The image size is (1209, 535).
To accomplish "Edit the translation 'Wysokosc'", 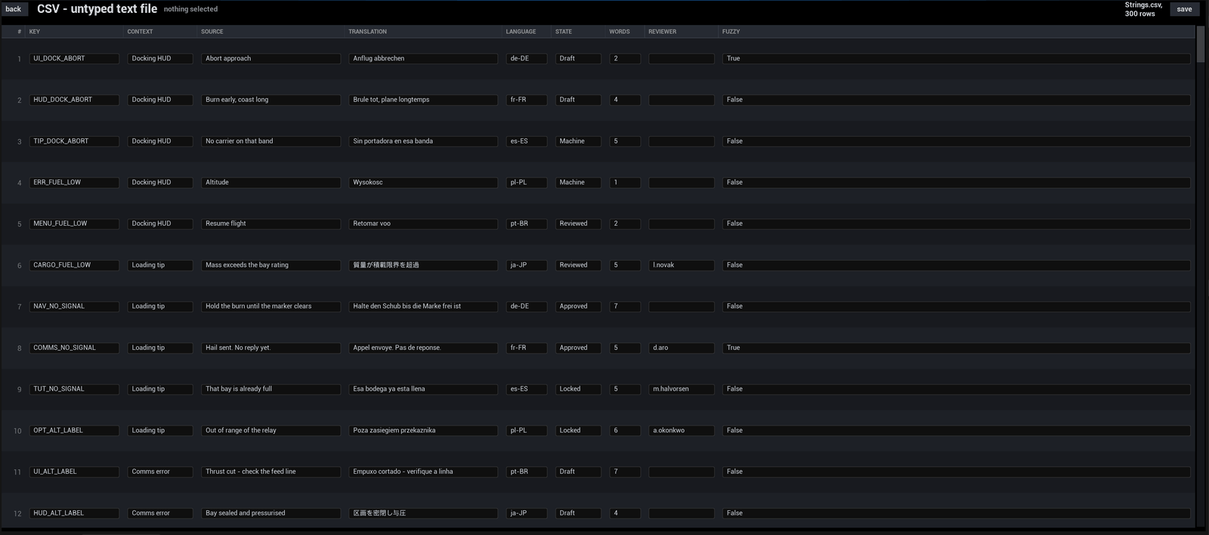I will [423, 183].
